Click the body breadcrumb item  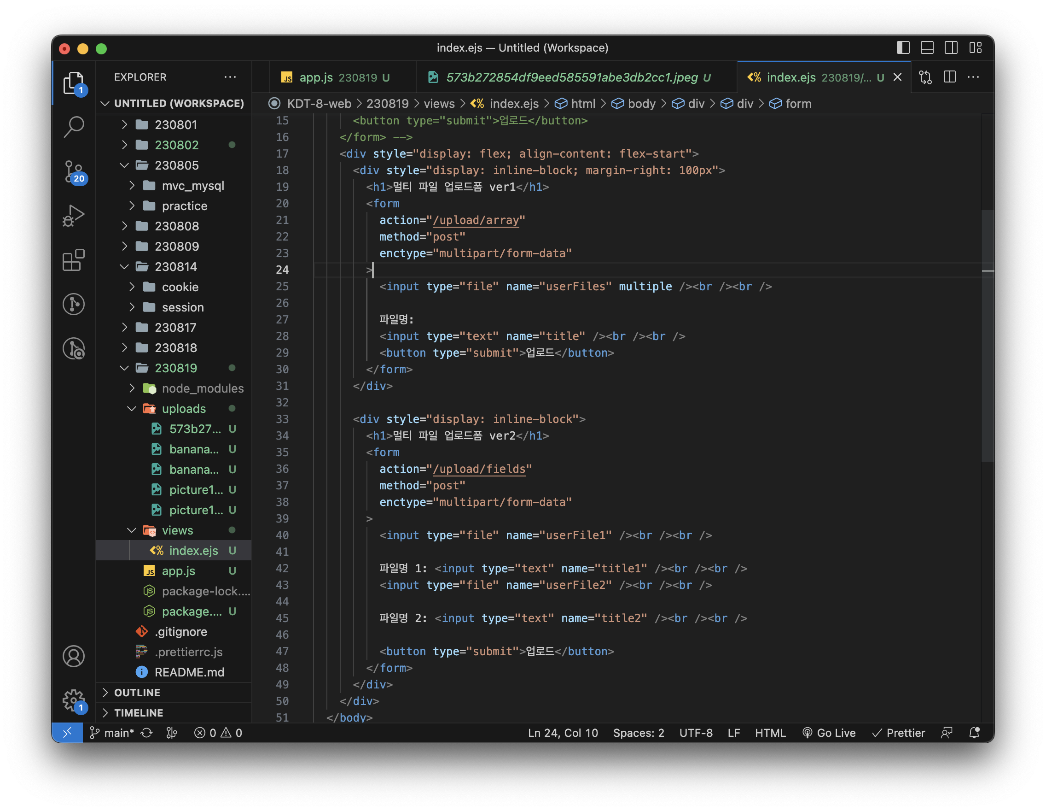633,104
